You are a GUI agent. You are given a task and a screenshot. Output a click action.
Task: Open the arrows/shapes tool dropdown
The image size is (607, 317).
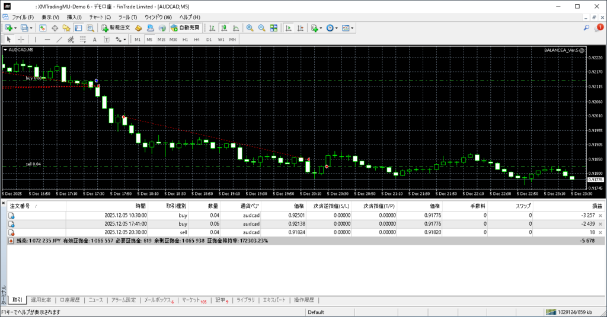pos(124,40)
